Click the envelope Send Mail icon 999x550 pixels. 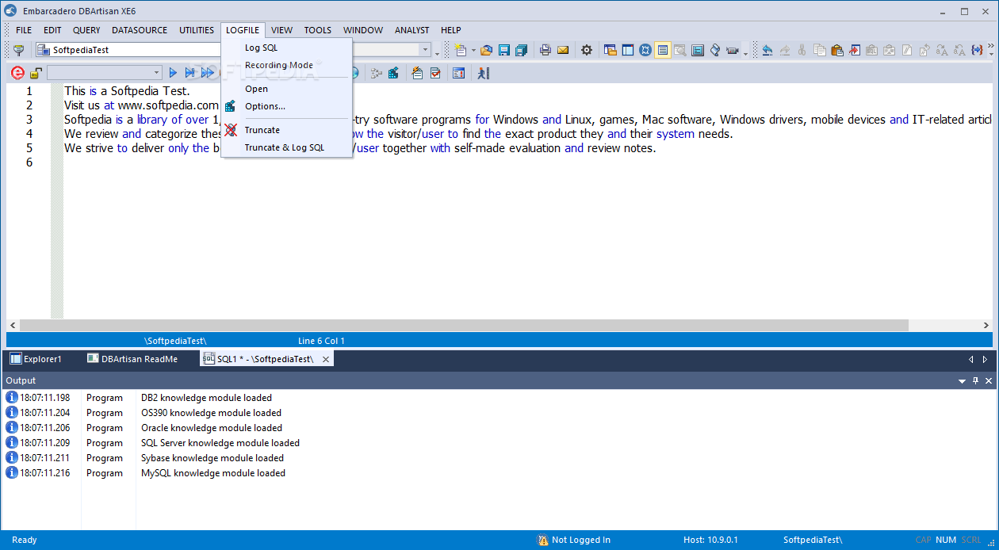[x=563, y=50]
